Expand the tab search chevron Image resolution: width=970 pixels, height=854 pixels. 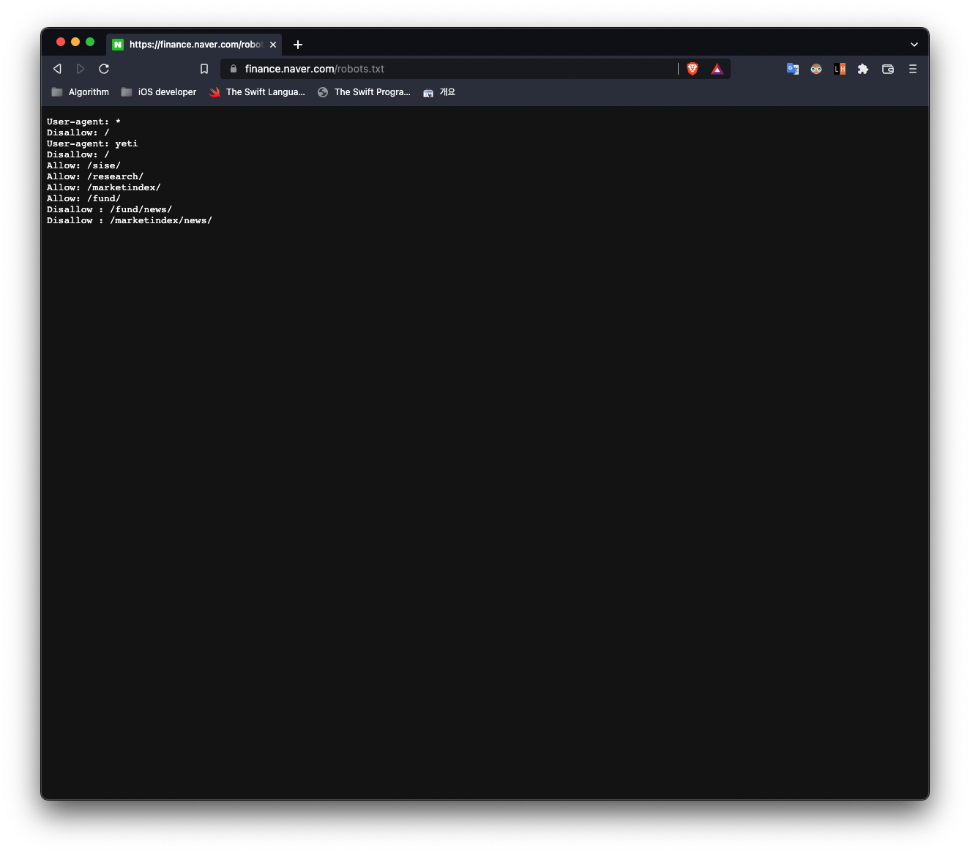pyautogui.click(x=914, y=45)
